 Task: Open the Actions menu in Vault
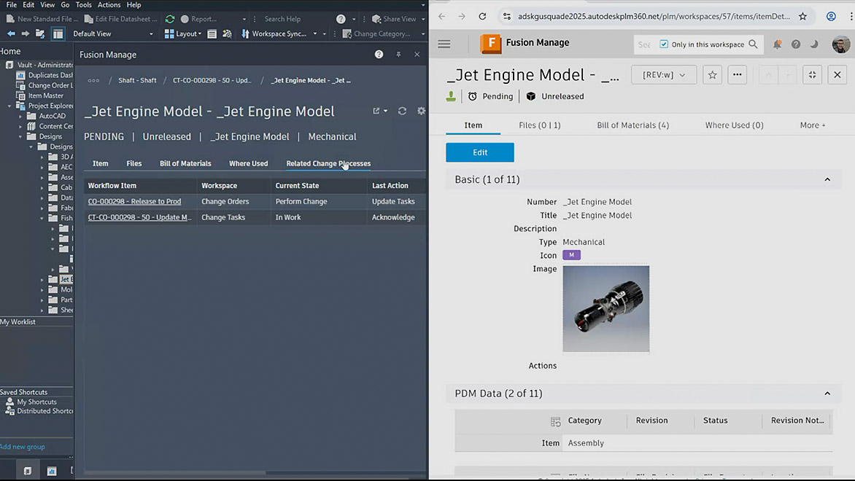109,5
